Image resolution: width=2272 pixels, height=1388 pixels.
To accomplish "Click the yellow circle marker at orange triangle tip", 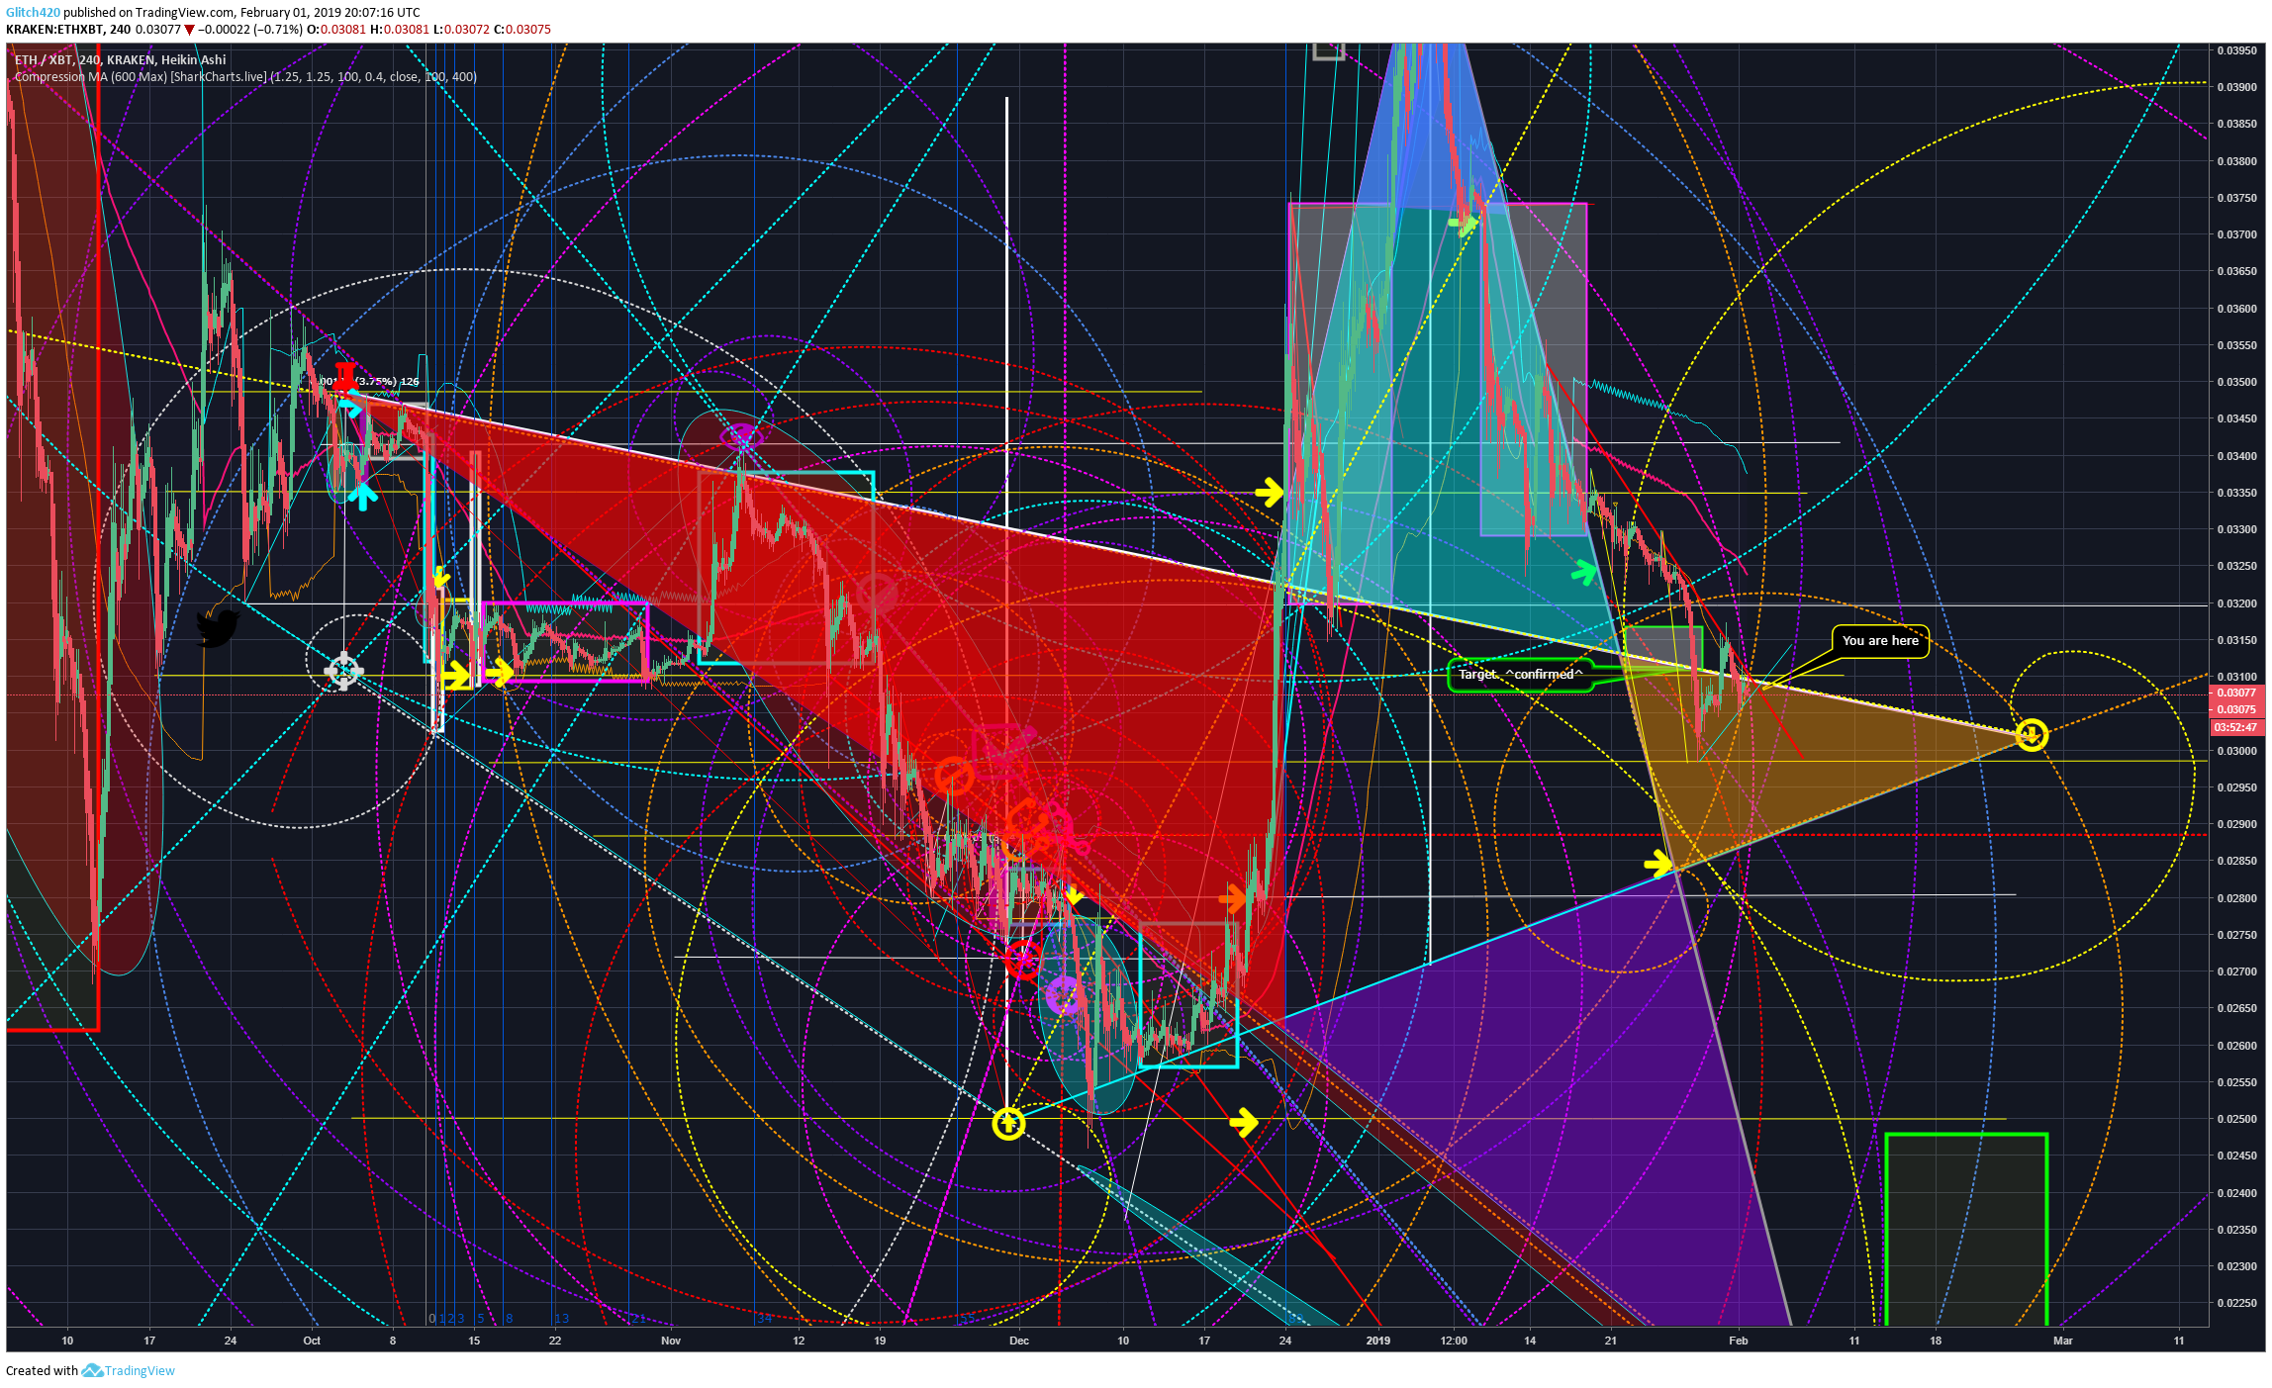I will click(x=2032, y=734).
